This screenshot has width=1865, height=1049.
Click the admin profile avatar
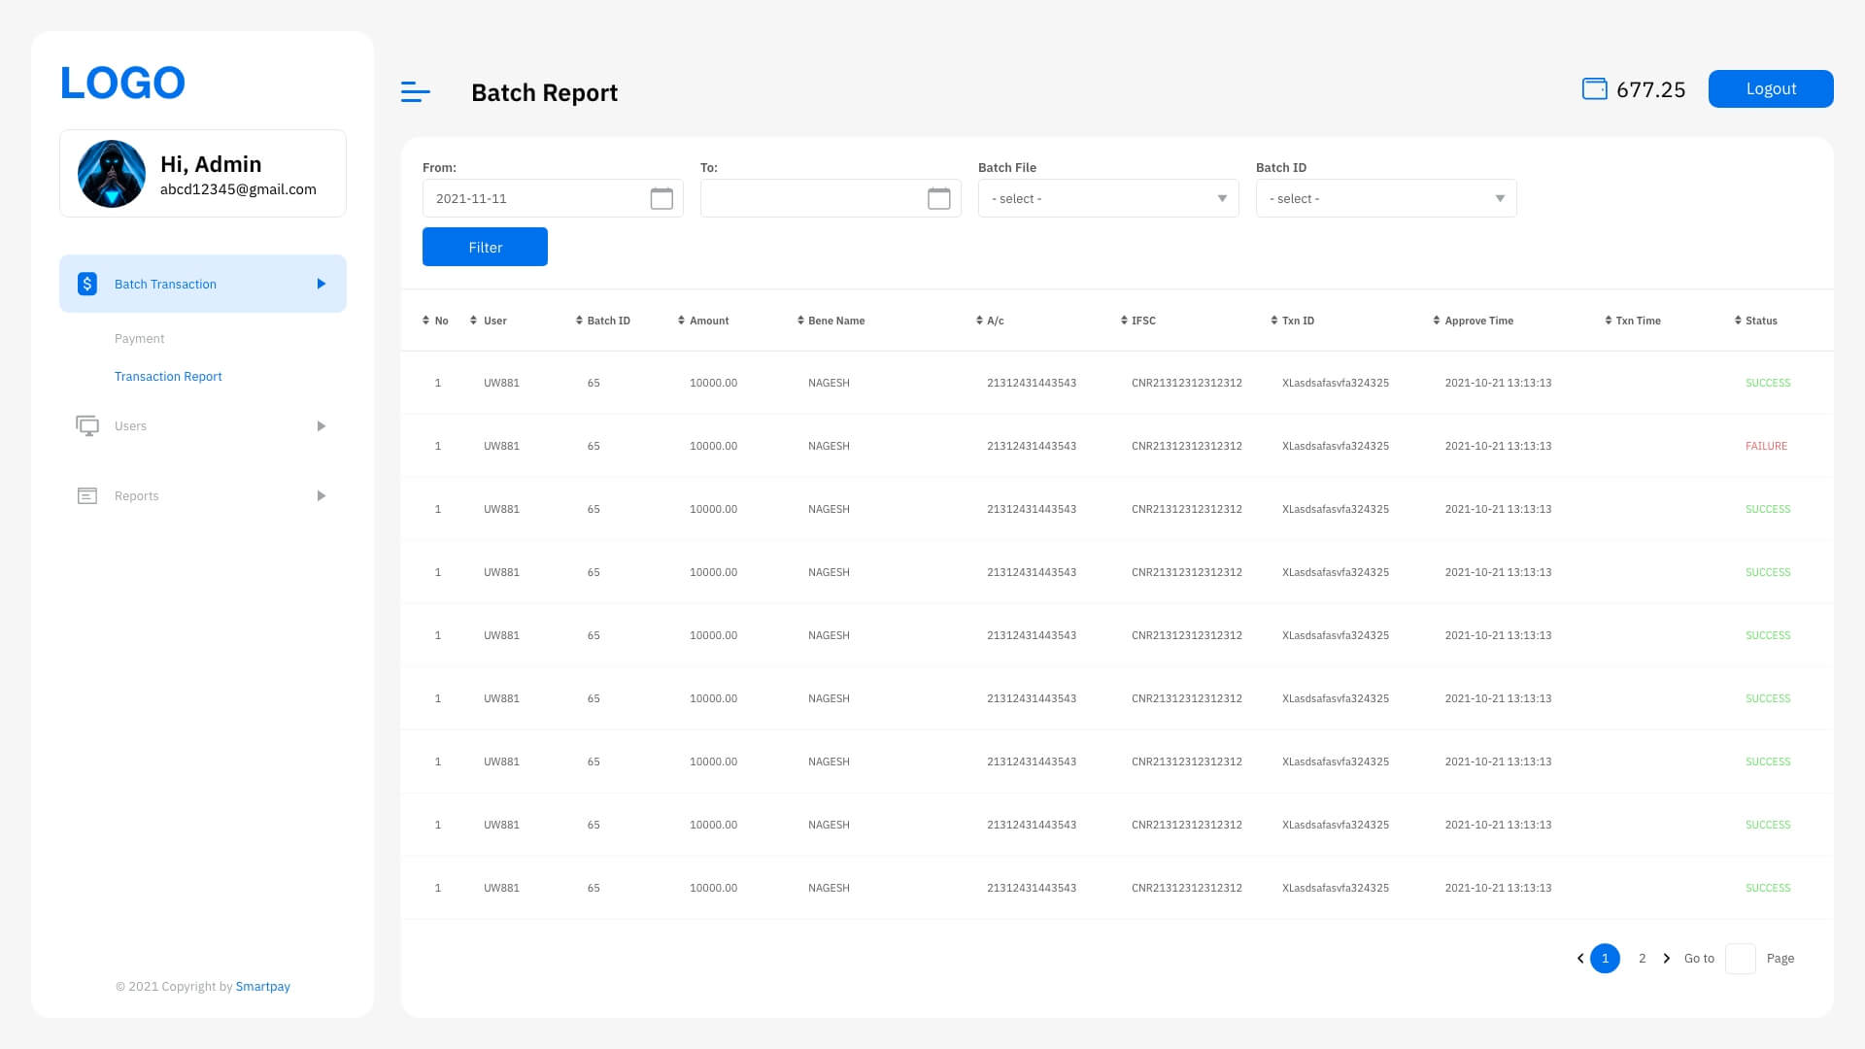(112, 174)
